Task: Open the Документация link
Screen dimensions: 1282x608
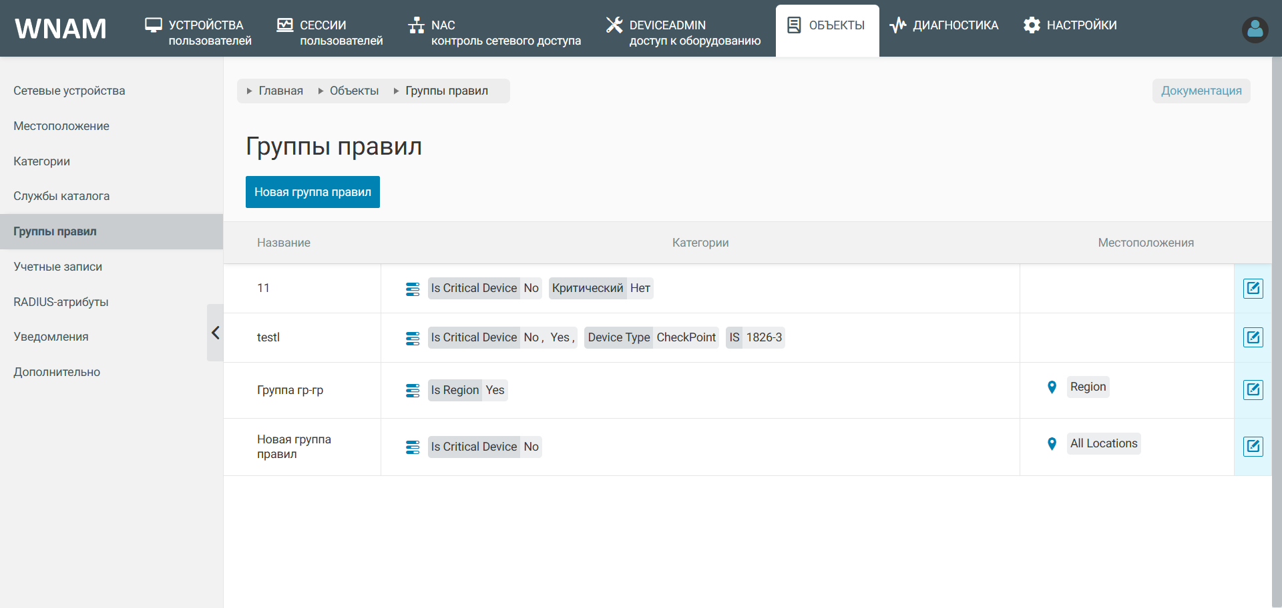Action: pyautogui.click(x=1201, y=91)
